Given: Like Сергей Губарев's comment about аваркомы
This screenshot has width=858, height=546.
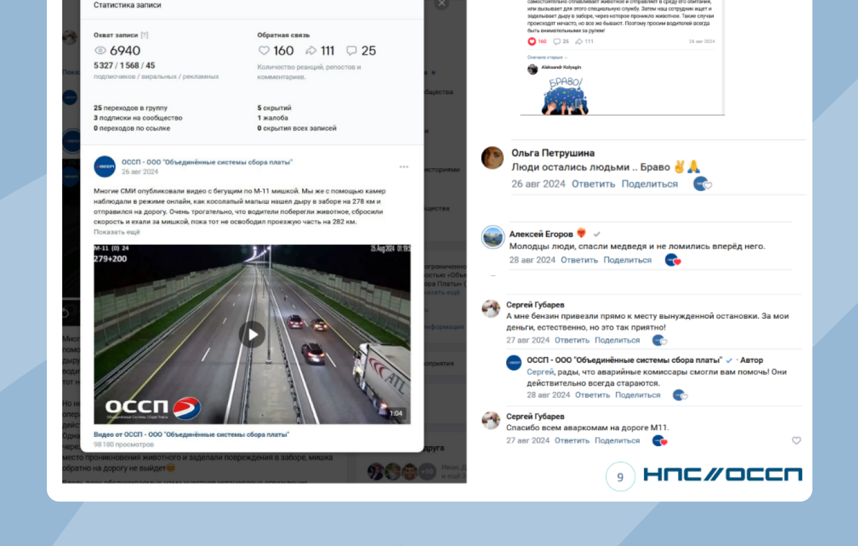Looking at the screenshot, I should pyautogui.click(x=796, y=441).
